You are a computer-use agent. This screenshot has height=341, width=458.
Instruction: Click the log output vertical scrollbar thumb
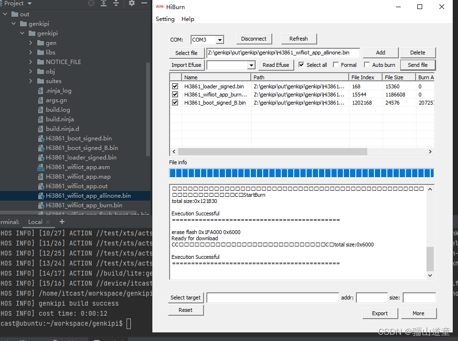coord(430,259)
